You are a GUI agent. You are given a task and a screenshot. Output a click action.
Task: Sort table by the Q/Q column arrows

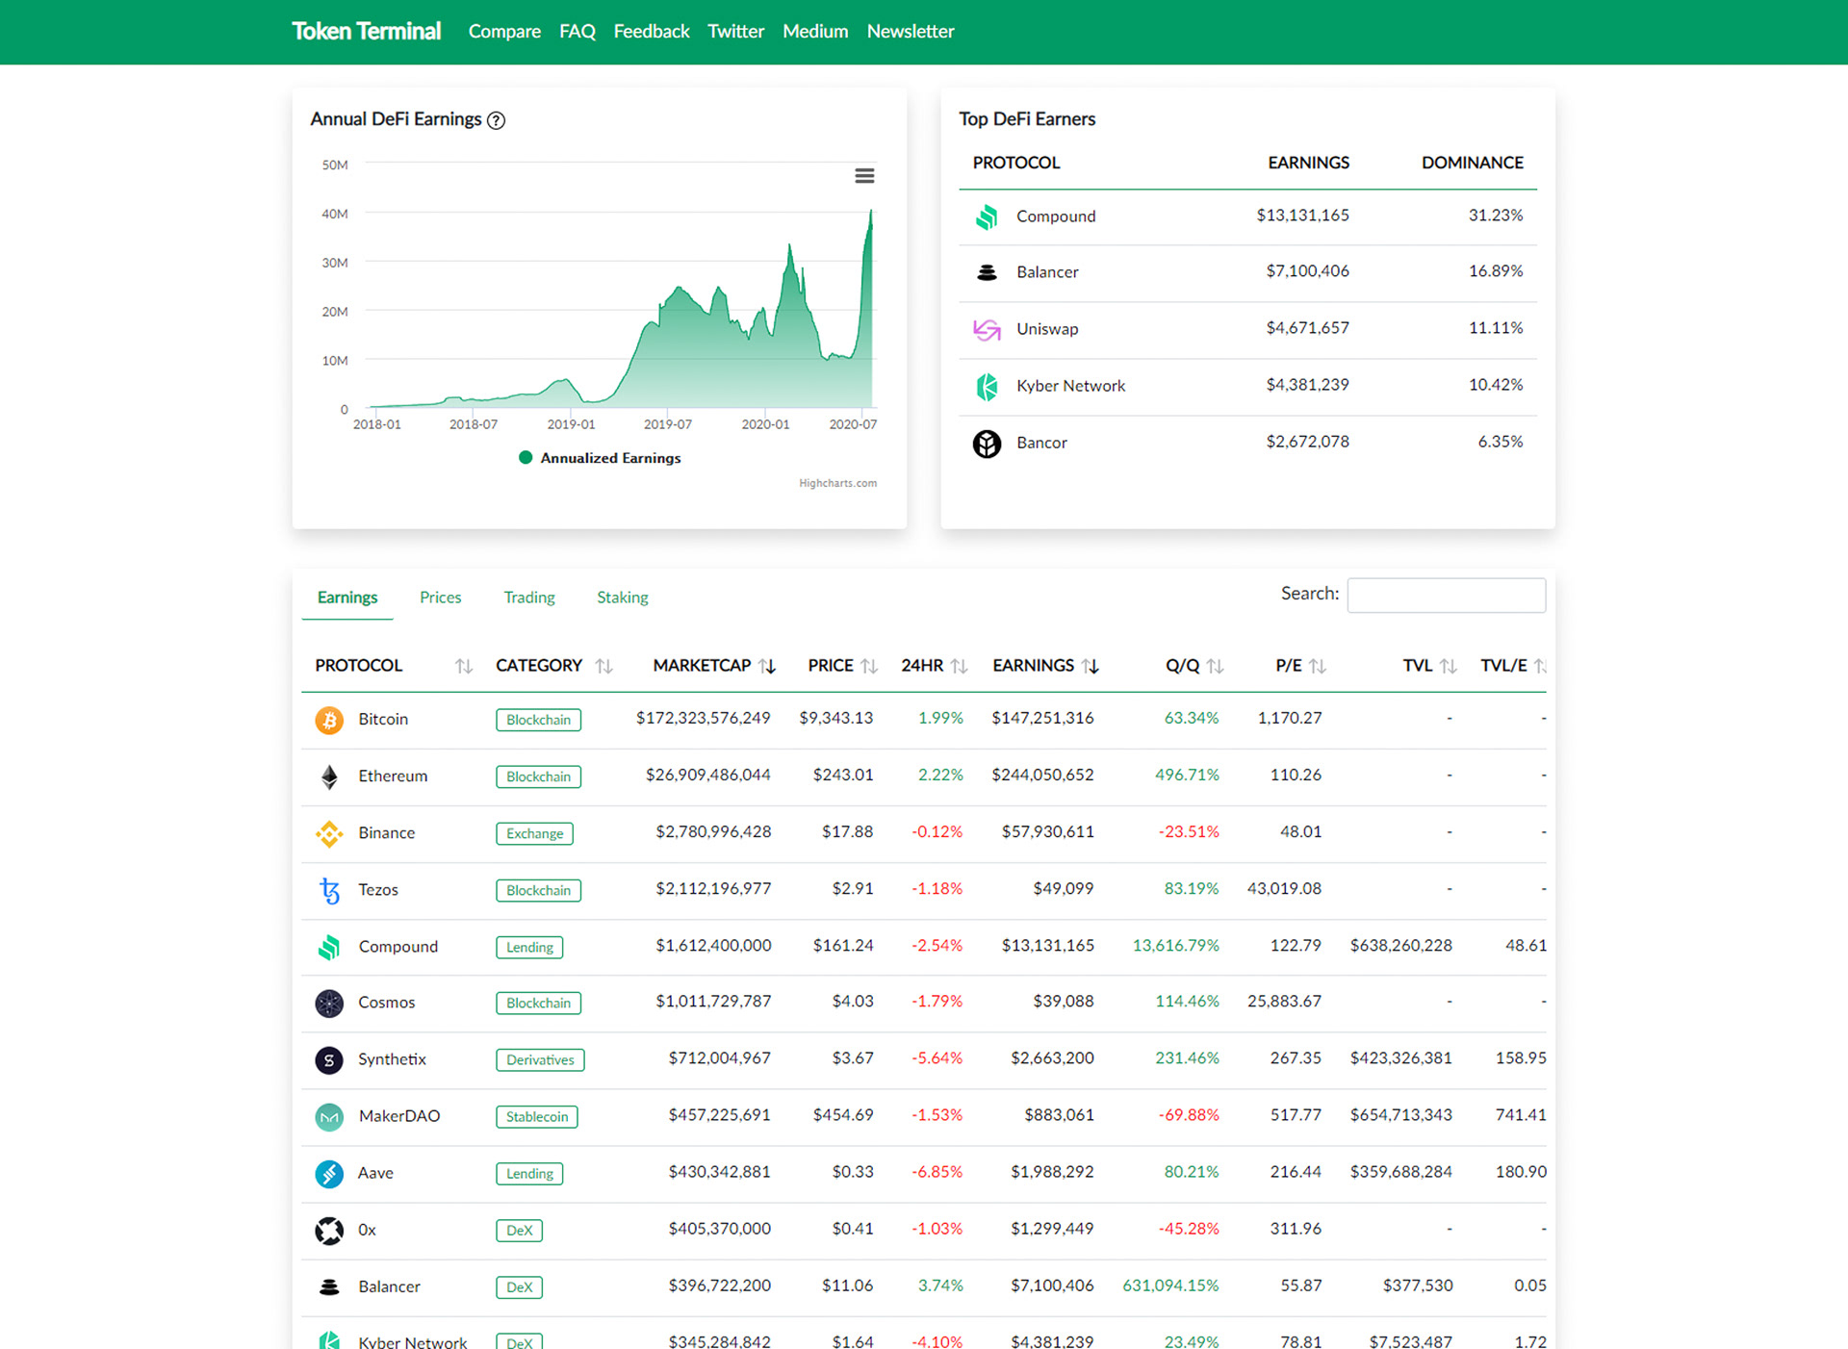pos(1216,666)
